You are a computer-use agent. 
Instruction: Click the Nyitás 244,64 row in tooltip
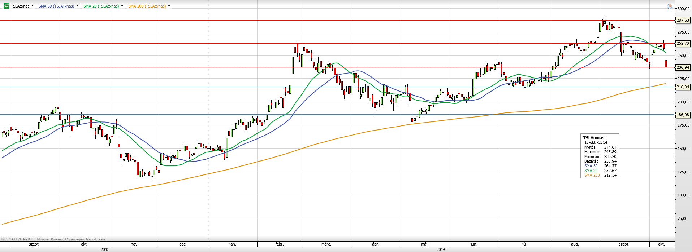click(600, 147)
